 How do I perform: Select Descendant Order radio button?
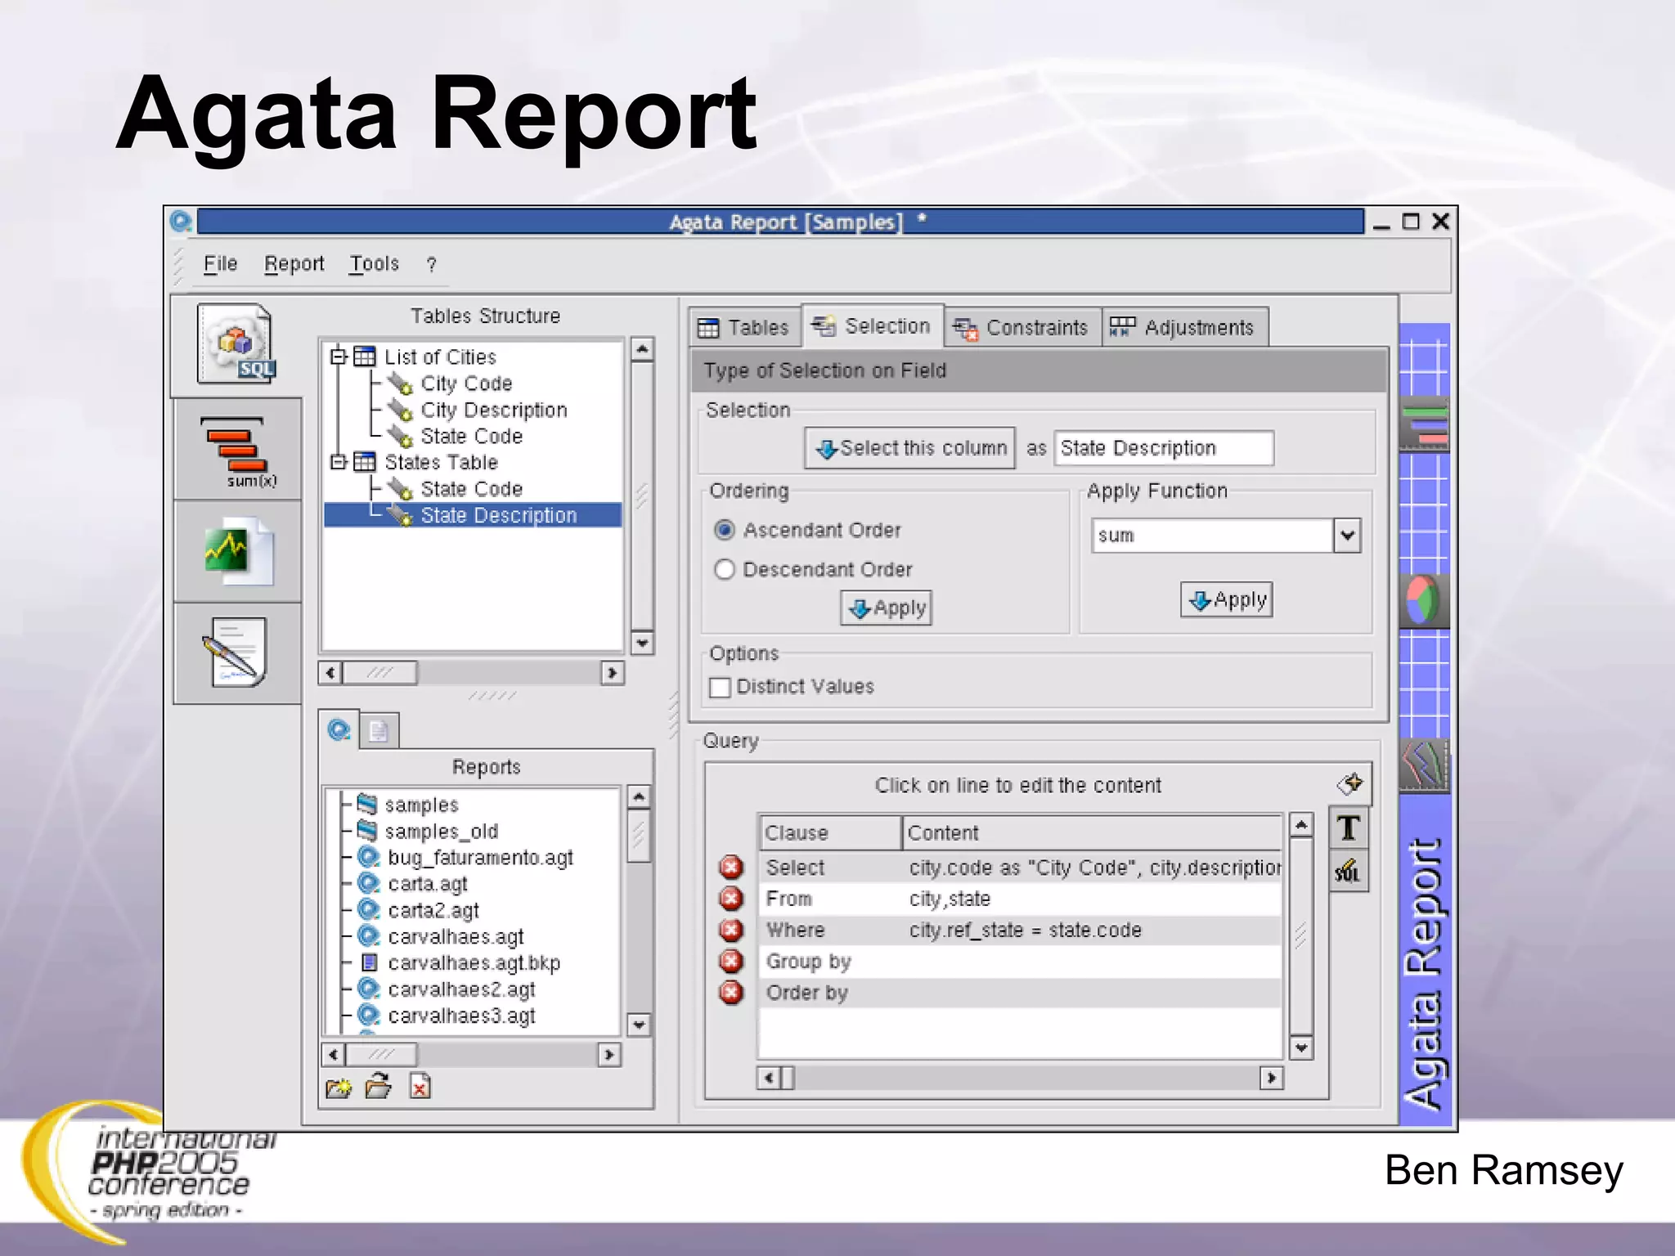[x=725, y=569]
